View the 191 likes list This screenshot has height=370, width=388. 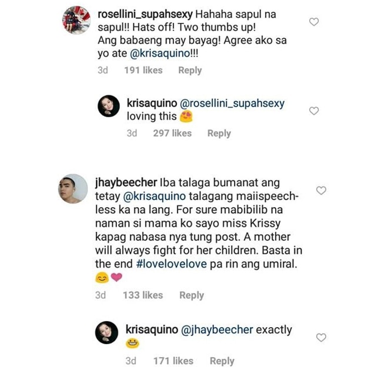click(x=143, y=71)
